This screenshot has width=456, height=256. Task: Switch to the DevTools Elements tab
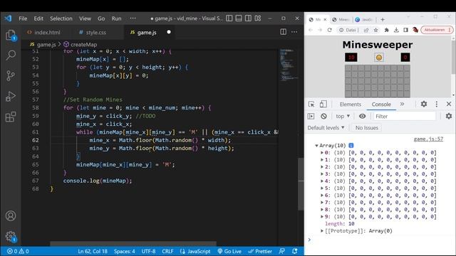[350, 105]
